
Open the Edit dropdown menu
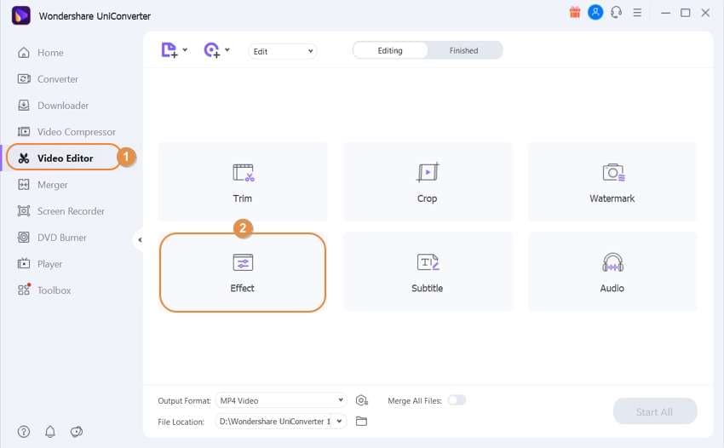pyautogui.click(x=283, y=51)
